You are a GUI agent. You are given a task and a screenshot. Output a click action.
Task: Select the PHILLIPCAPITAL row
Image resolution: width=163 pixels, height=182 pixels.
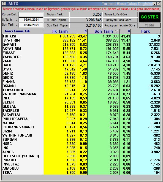point(81,119)
